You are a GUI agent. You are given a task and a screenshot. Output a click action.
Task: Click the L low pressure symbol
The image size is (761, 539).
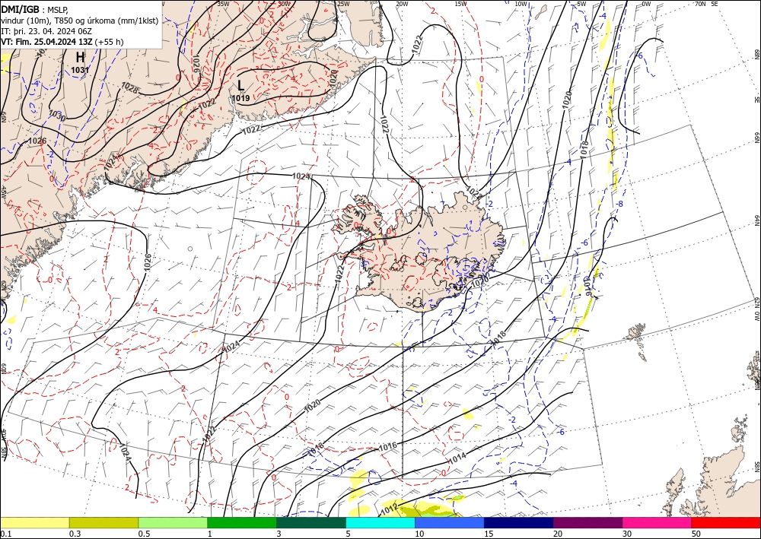click(x=240, y=86)
